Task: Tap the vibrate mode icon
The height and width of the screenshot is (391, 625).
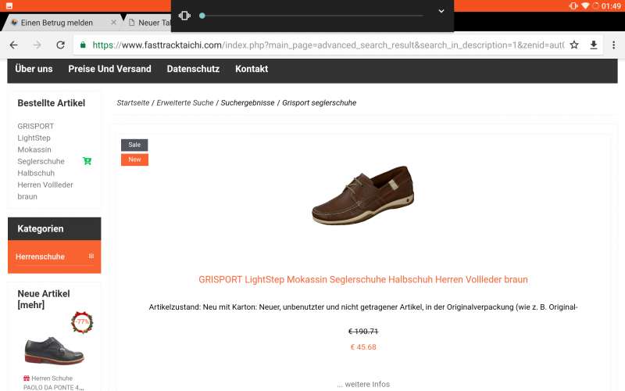Action: pyautogui.click(x=184, y=16)
